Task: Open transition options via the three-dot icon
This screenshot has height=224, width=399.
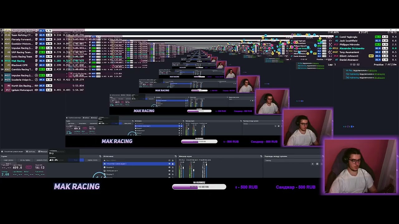Action: coord(321,164)
